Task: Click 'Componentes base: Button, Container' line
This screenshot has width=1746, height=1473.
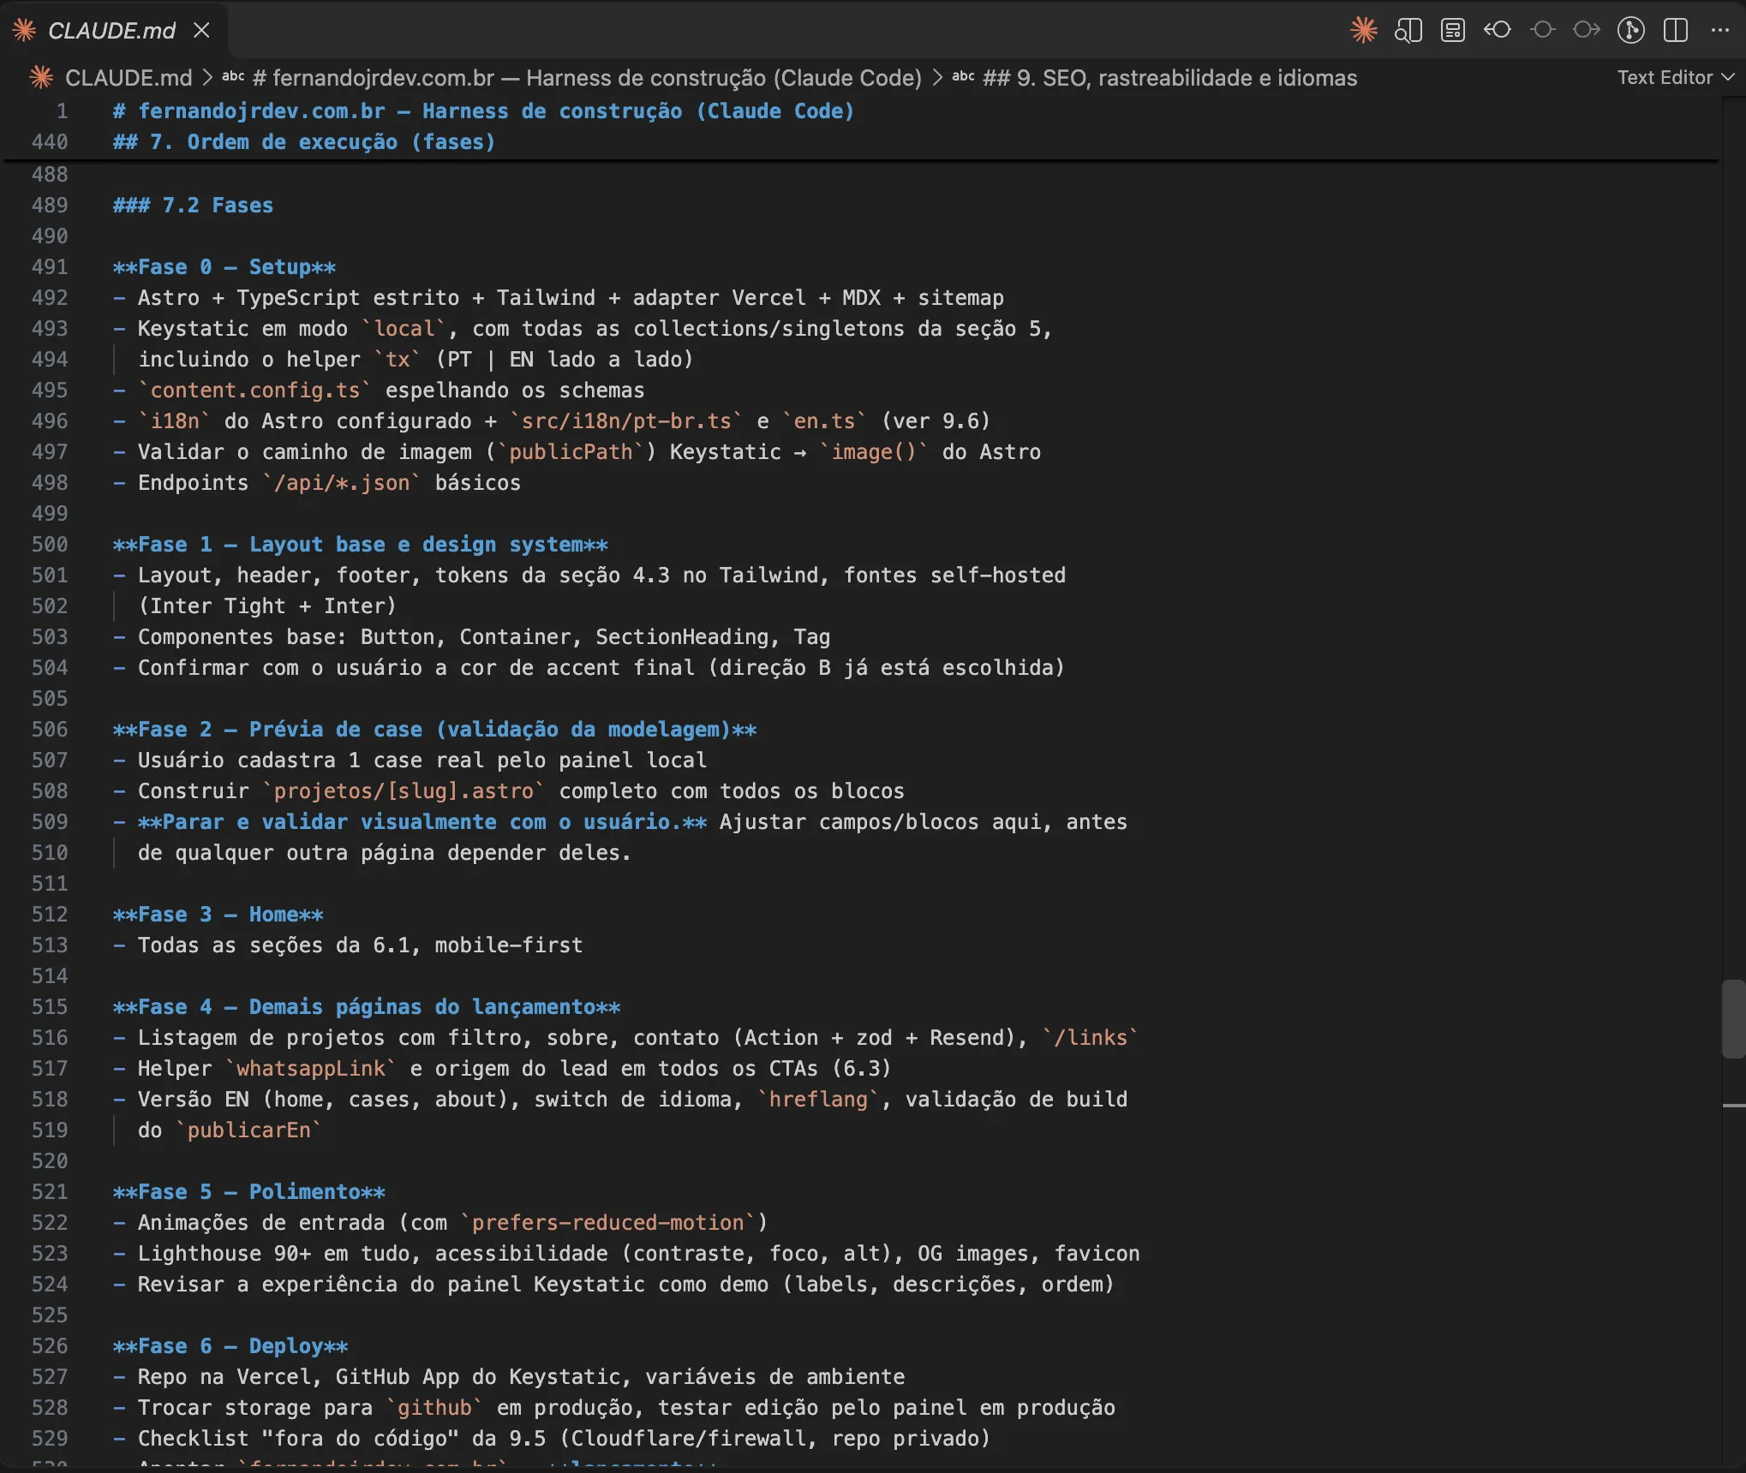Action: 472,637
